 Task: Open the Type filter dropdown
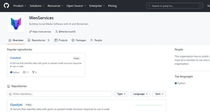click(121, 94)
